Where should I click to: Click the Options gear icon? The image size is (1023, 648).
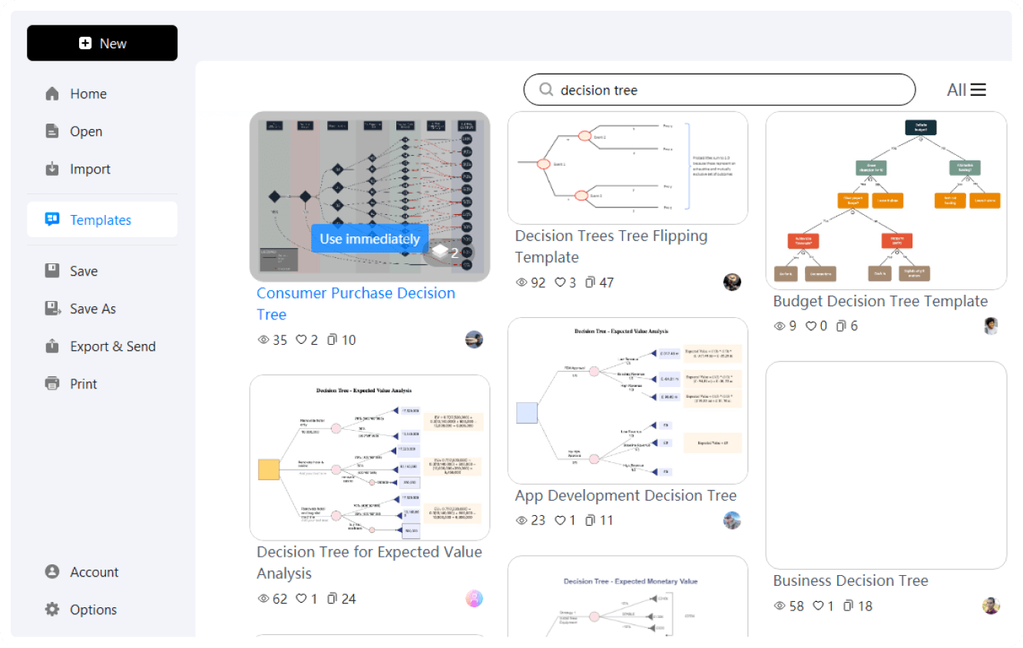52,609
